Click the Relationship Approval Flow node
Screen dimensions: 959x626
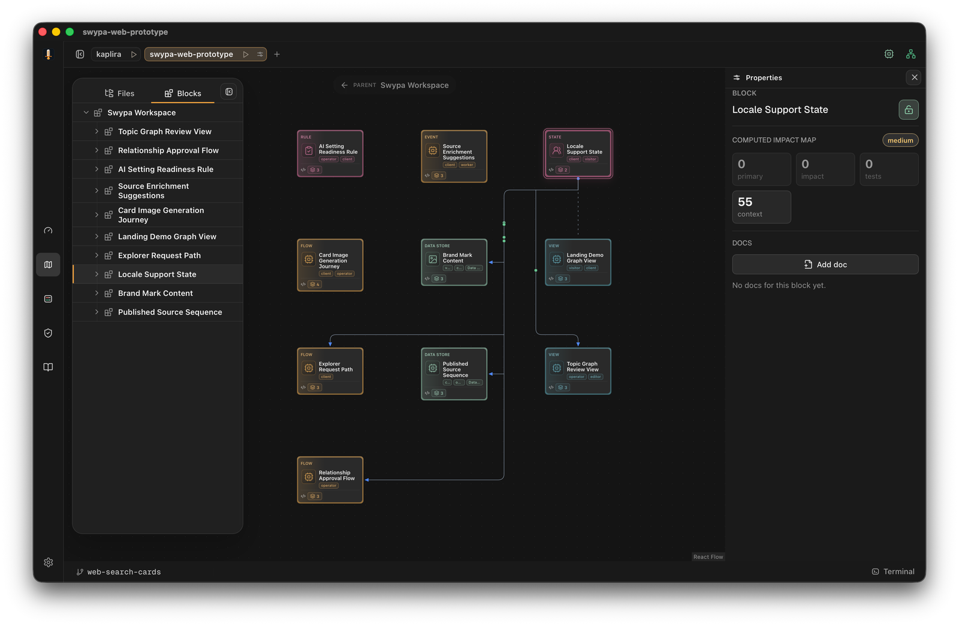click(x=330, y=480)
